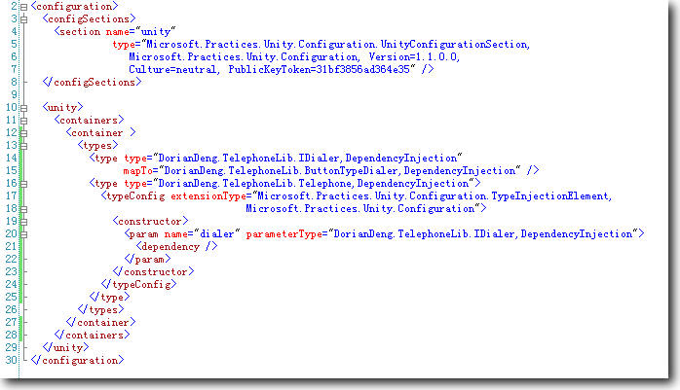This screenshot has height=390, width=680.
Task: Click the dependency tag on line 21
Action: 176,246
